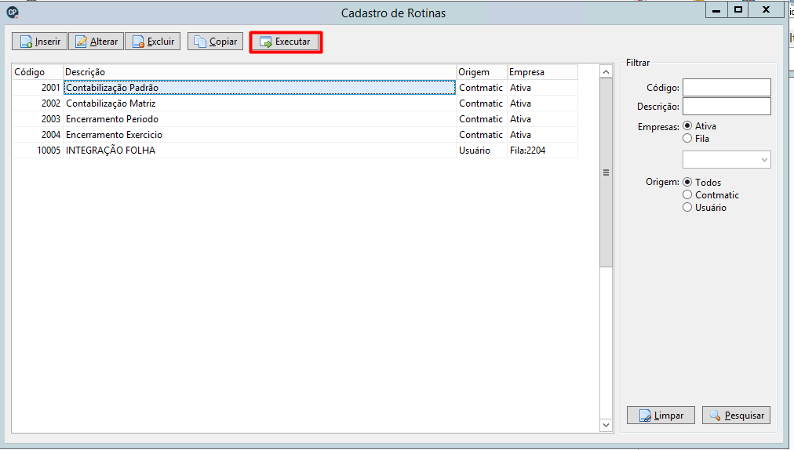Image resolution: width=794 pixels, height=450 pixels.
Task: Focus the Descrição filter input field
Action: [x=727, y=107]
